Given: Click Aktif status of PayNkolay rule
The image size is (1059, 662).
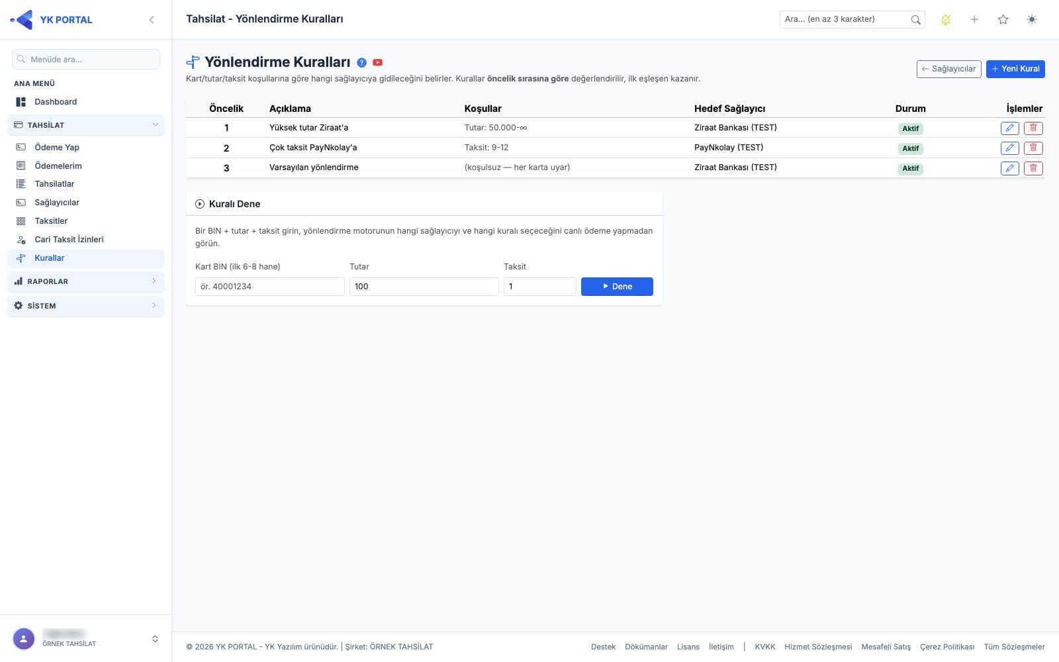Looking at the screenshot, I should 911,148.
